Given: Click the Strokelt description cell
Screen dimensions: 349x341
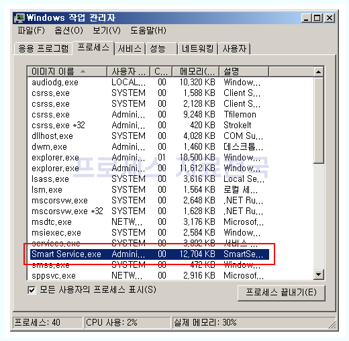Looking at the screenshot, I should tap(238, 126).
